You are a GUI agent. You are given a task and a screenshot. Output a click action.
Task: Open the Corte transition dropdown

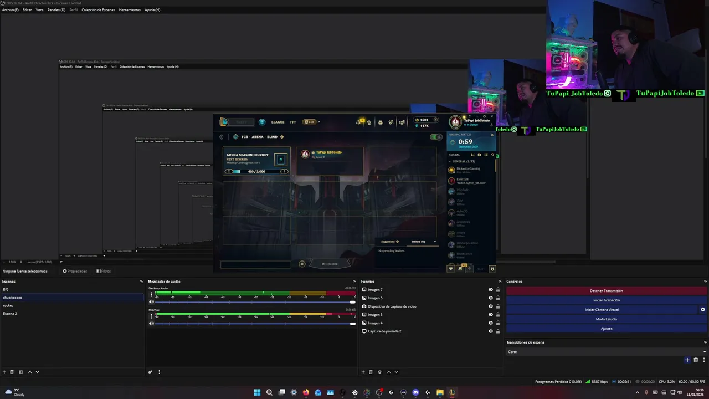click(607, 352)
